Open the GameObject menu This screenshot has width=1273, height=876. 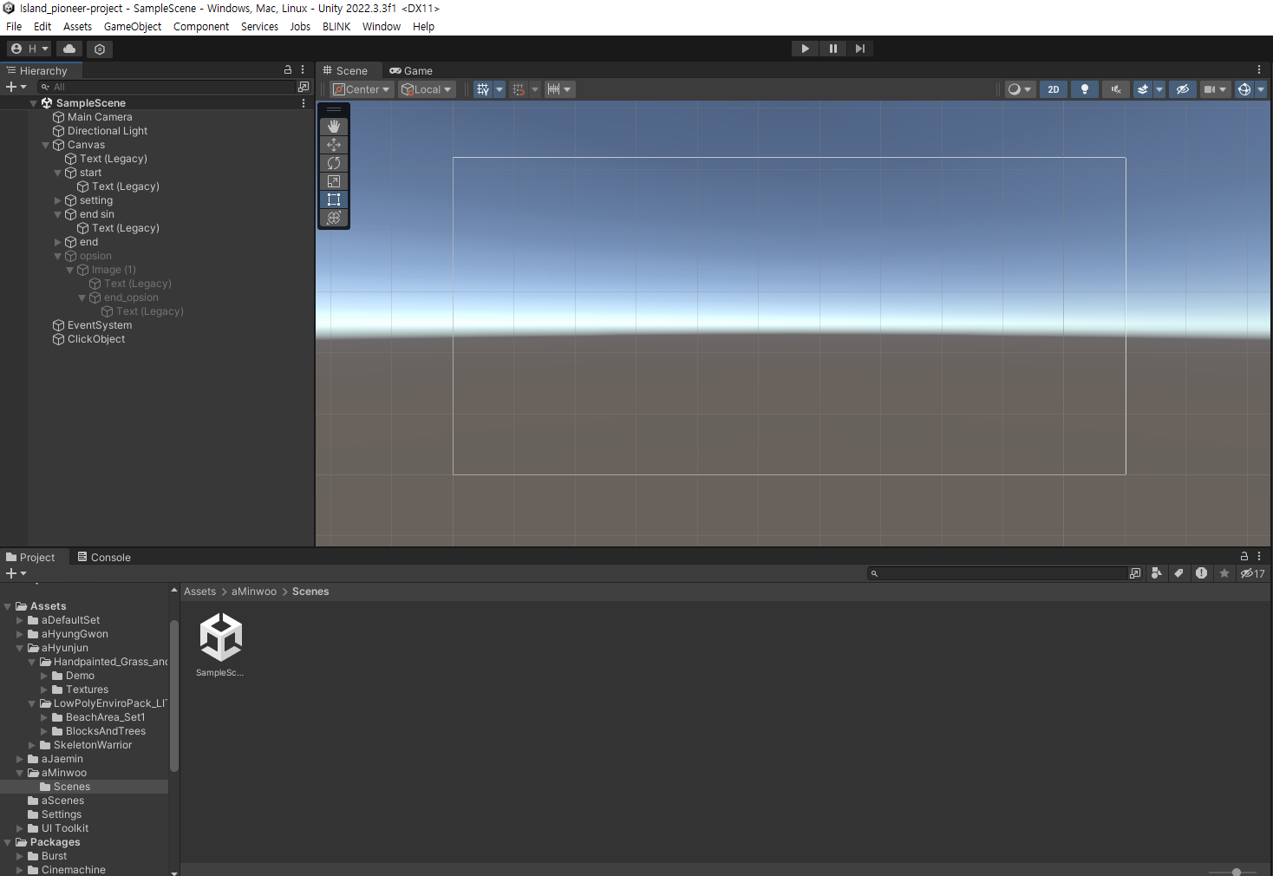click(132, 27)
